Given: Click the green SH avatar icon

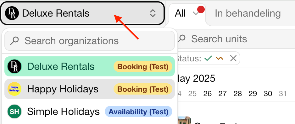Looking at the screenshot, I should (x=14, y=111).
